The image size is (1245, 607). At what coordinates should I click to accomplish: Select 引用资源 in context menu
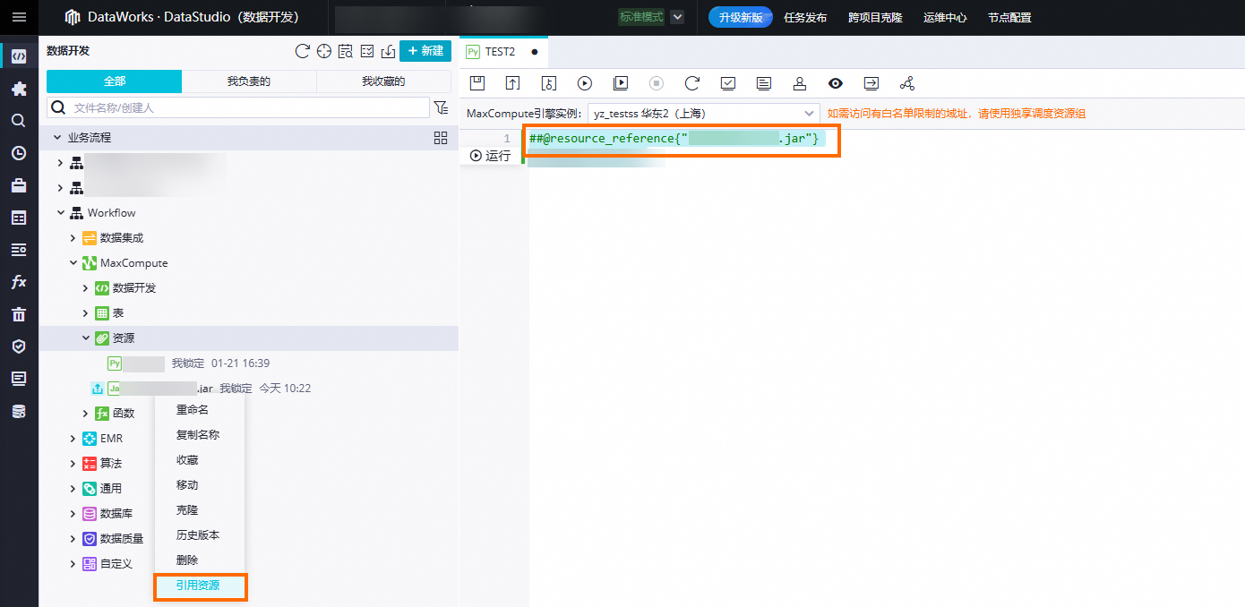click(x=200, y=586)
